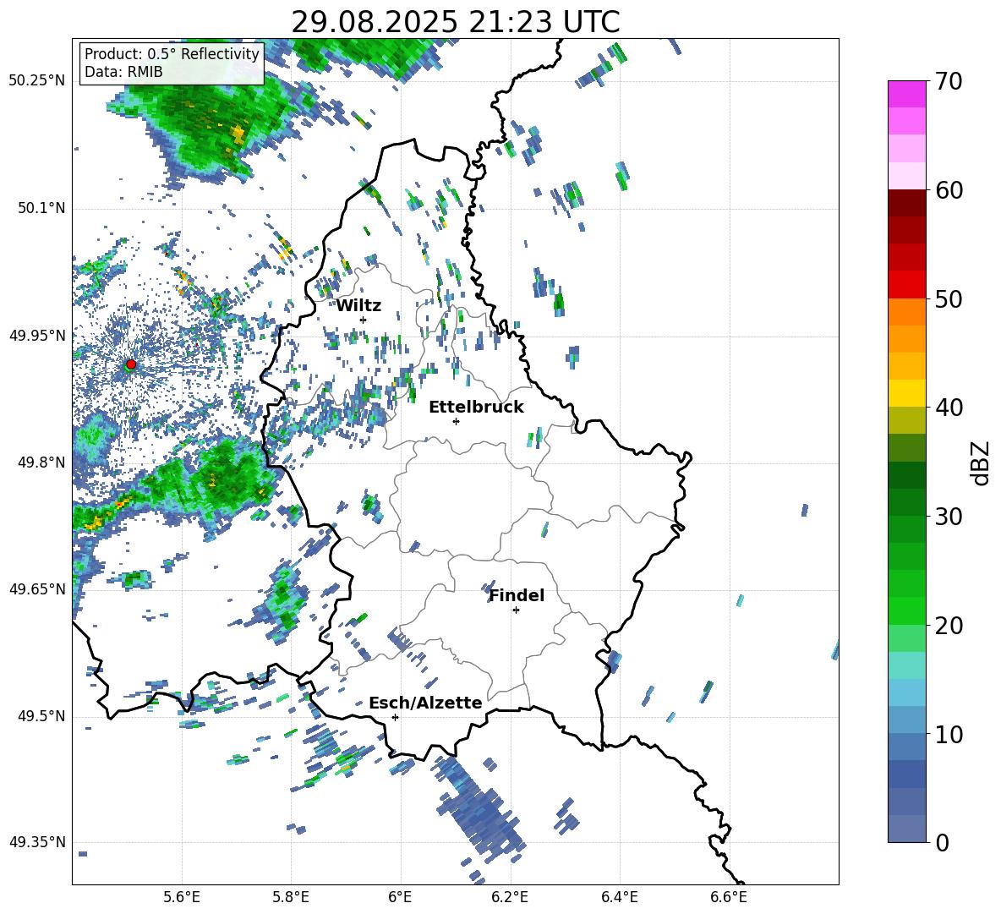
Task: Click the 5.8°E longitude label
Action: point(291,897)
